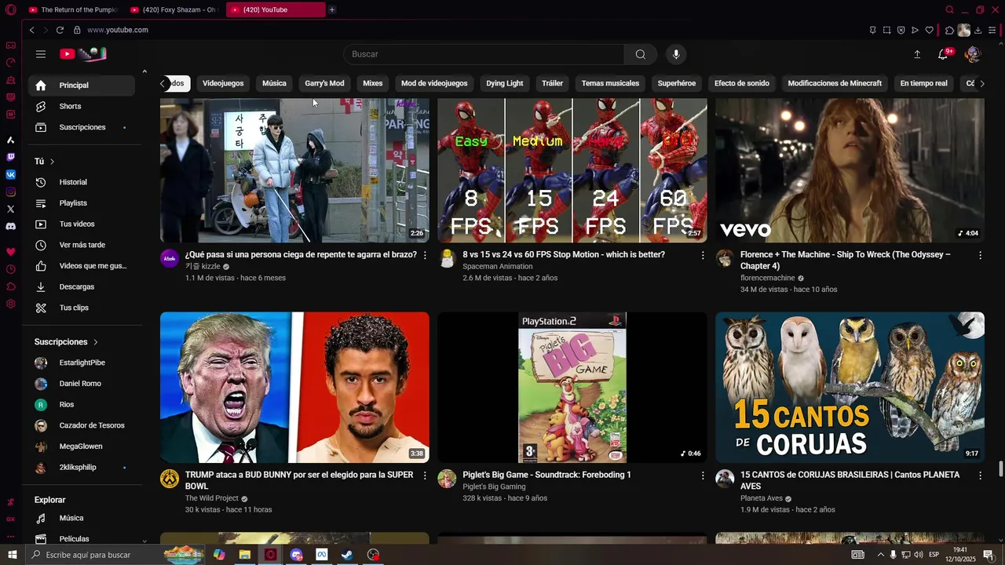This screenshot has height=565, width=1005.
Task: Open Spaceman Animation channel link
Action: tap(497, 267)
